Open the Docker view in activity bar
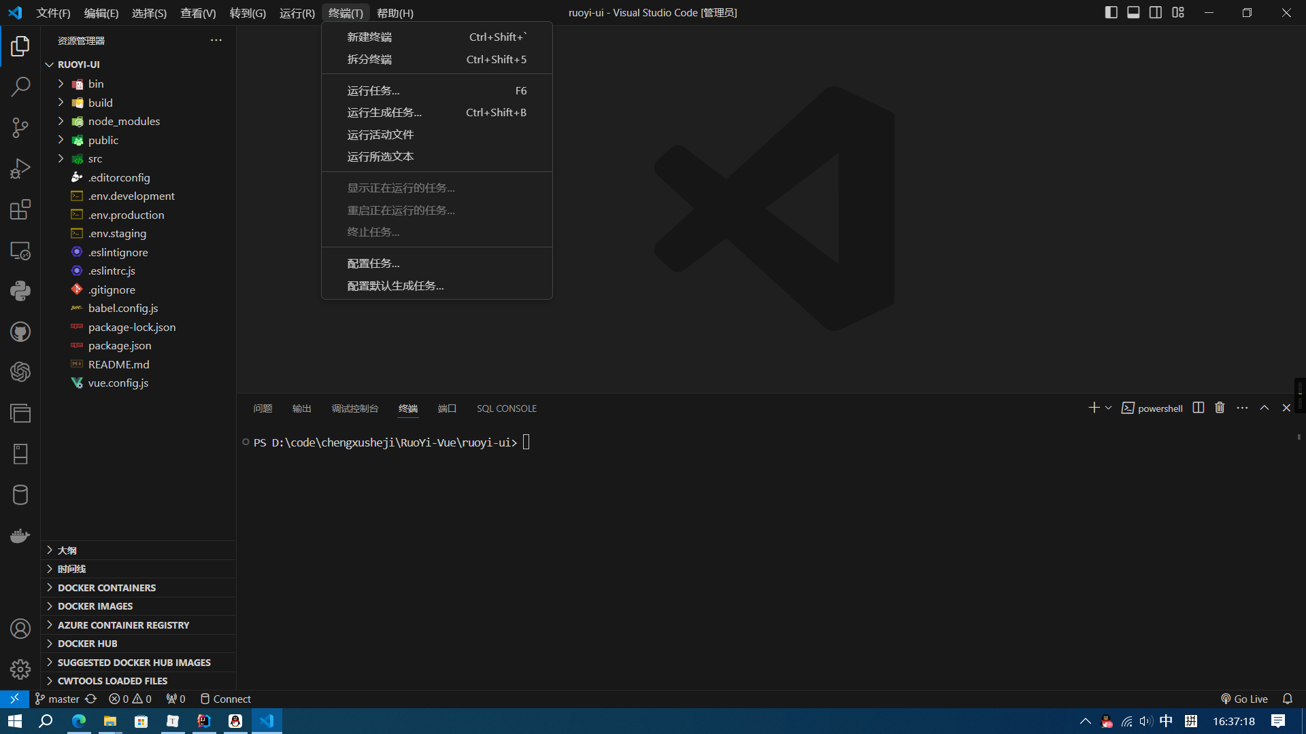This screenshot has width=1306, height=734. (20, 536)
